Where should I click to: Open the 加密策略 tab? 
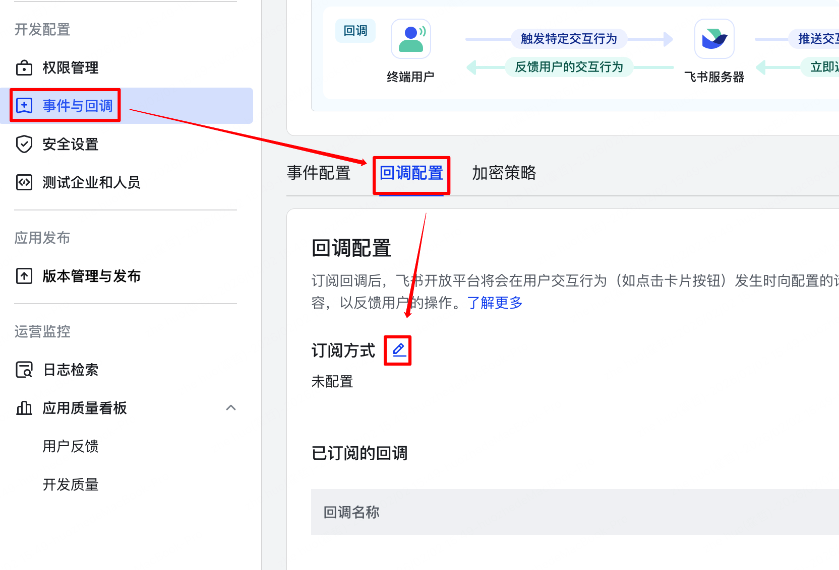[x=504, y=173]
